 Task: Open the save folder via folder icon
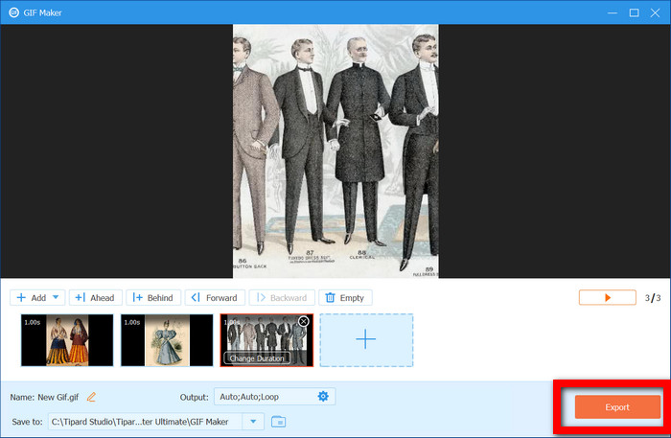(x=279, y=422)
